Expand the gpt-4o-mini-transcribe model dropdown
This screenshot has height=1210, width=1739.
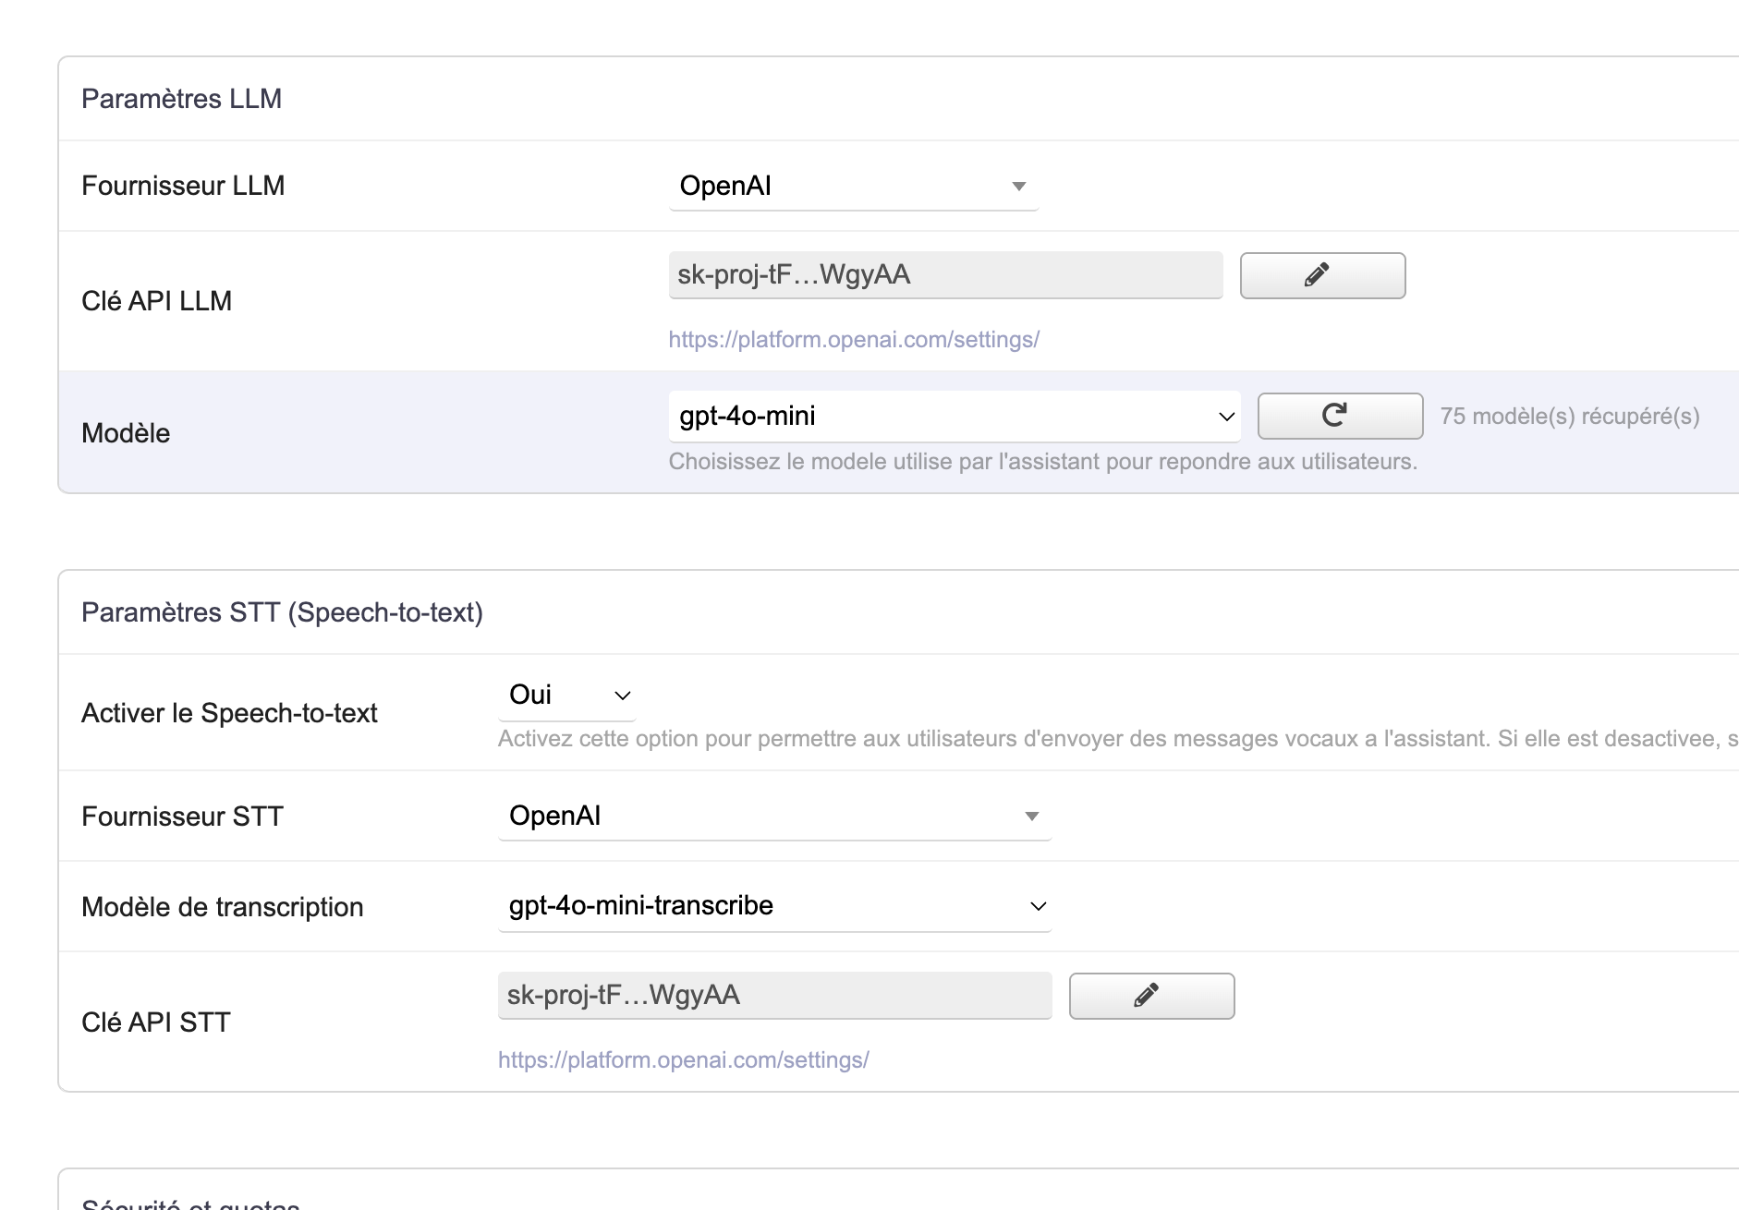pyautogui.click(x=774, y=906)
